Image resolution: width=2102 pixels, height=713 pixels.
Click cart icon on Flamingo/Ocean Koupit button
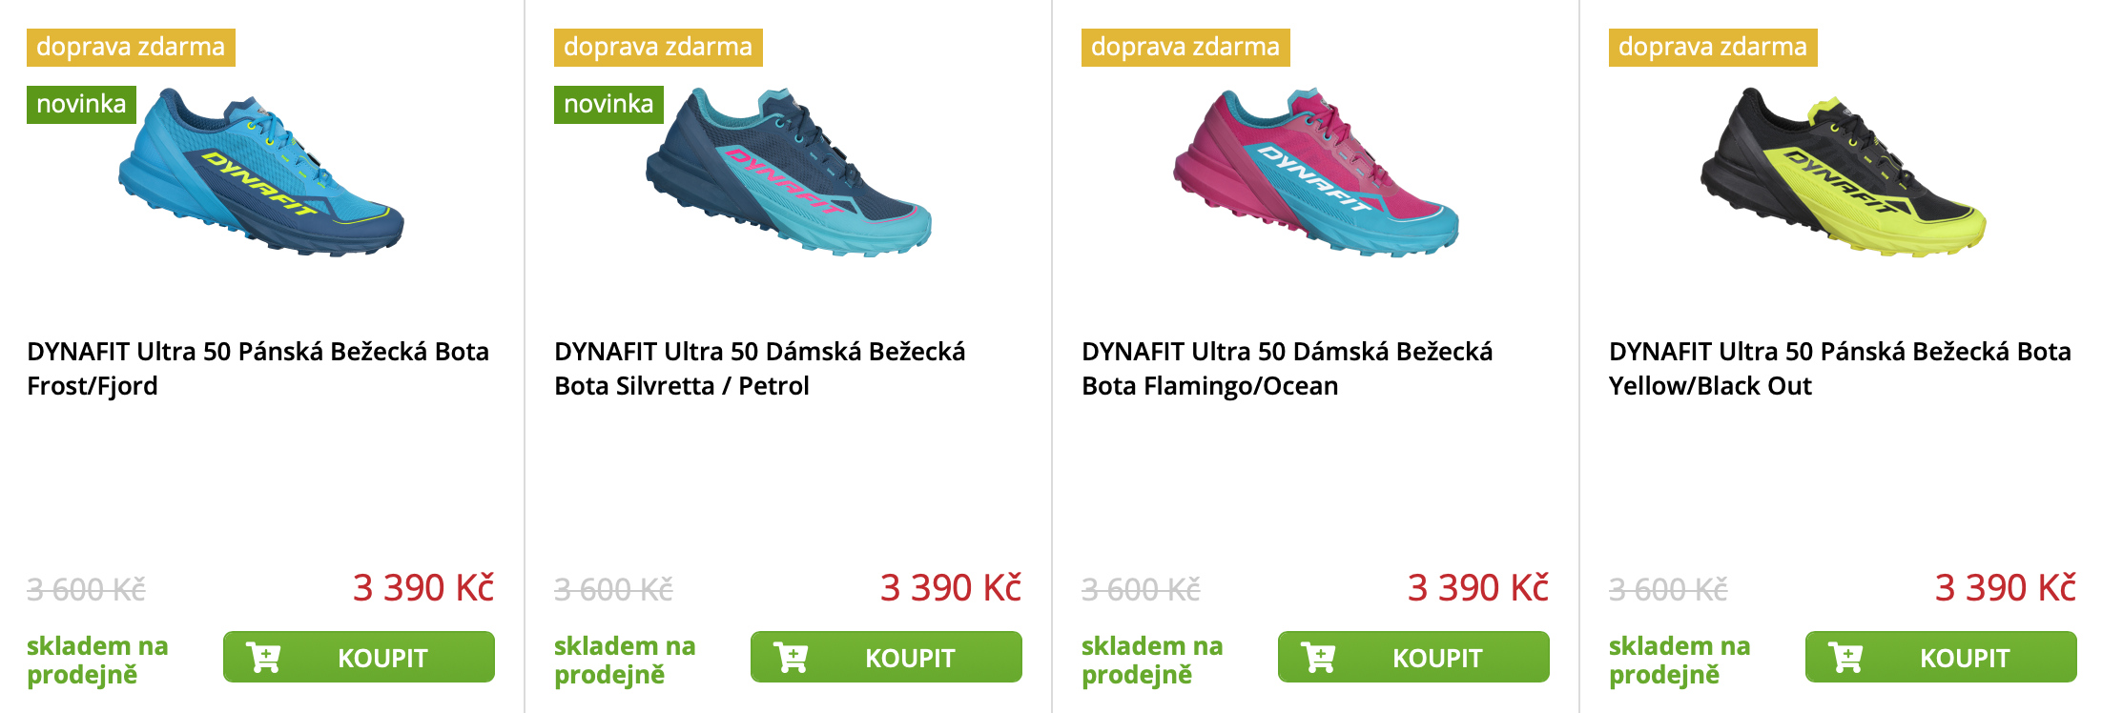(x=1318, y=657)
